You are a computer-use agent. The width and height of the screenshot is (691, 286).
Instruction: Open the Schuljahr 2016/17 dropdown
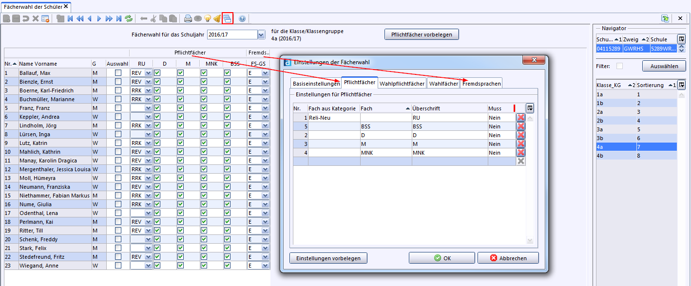point(261,35)
